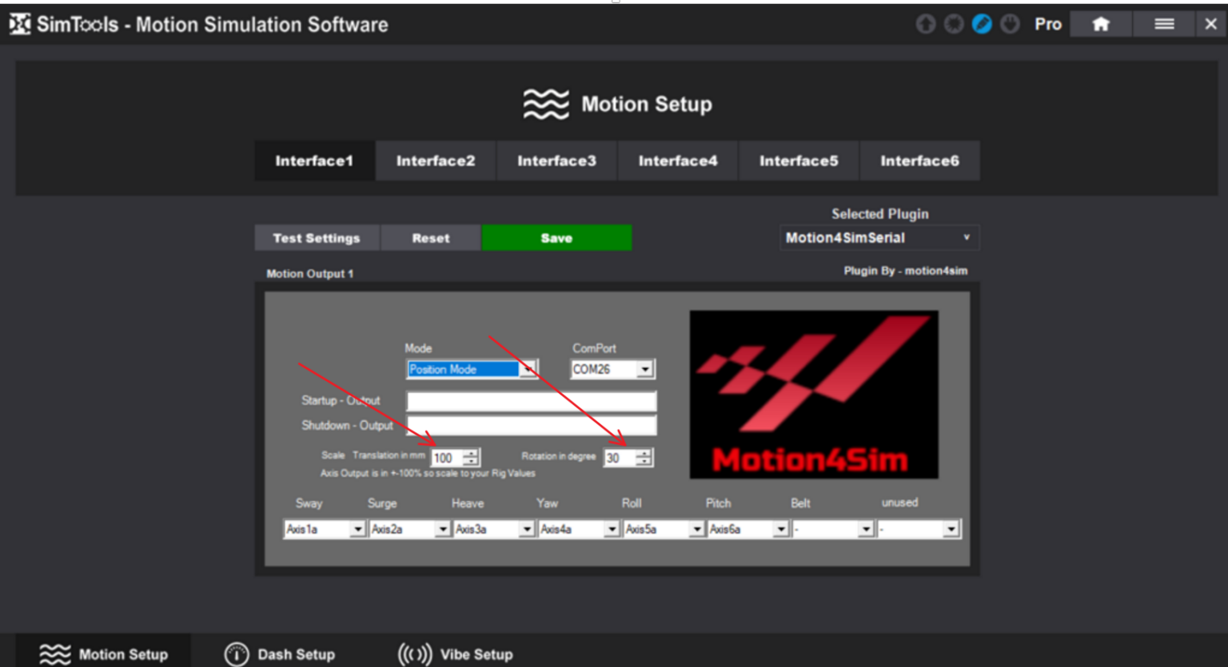
Task: Expand the ComPort dropdown set to COM26
Action: [644, 369]
